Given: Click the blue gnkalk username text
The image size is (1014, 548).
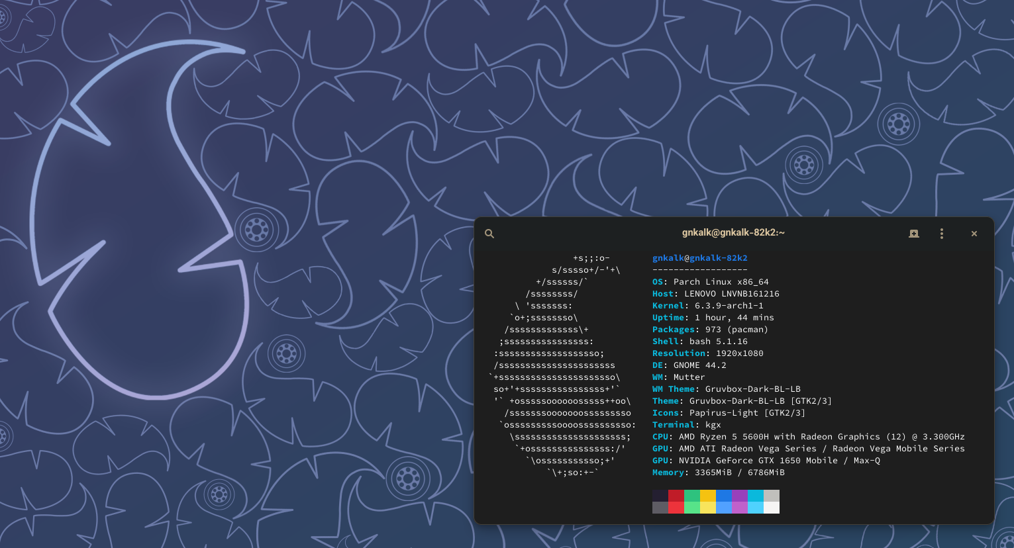Looking at the screenshot, I should pyautogui.click(x=668, y=258).
